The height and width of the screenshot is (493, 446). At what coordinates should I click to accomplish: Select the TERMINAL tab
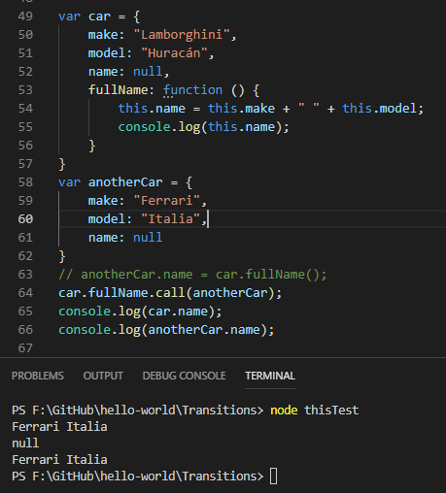(270, 376)
